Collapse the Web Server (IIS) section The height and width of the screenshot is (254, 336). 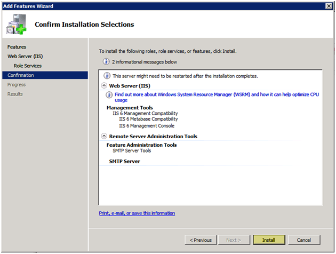(104, 85)
